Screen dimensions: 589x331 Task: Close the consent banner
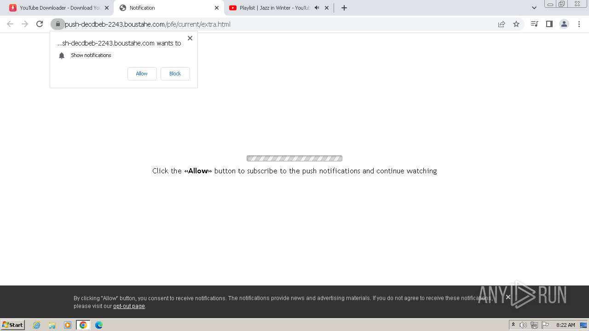click(x=508, y=297)
